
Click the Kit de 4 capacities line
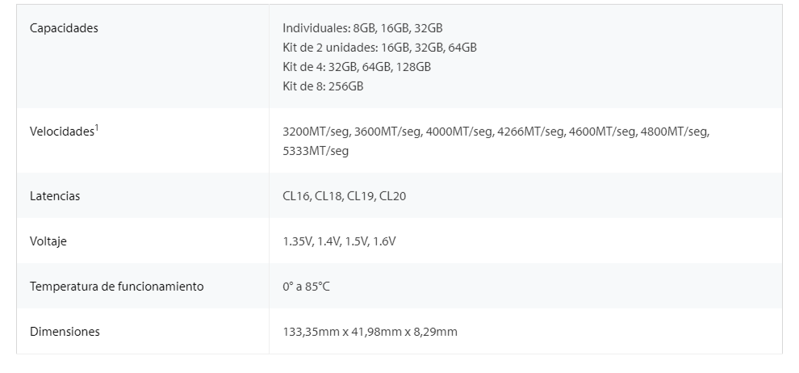click(x=357, y=67)
